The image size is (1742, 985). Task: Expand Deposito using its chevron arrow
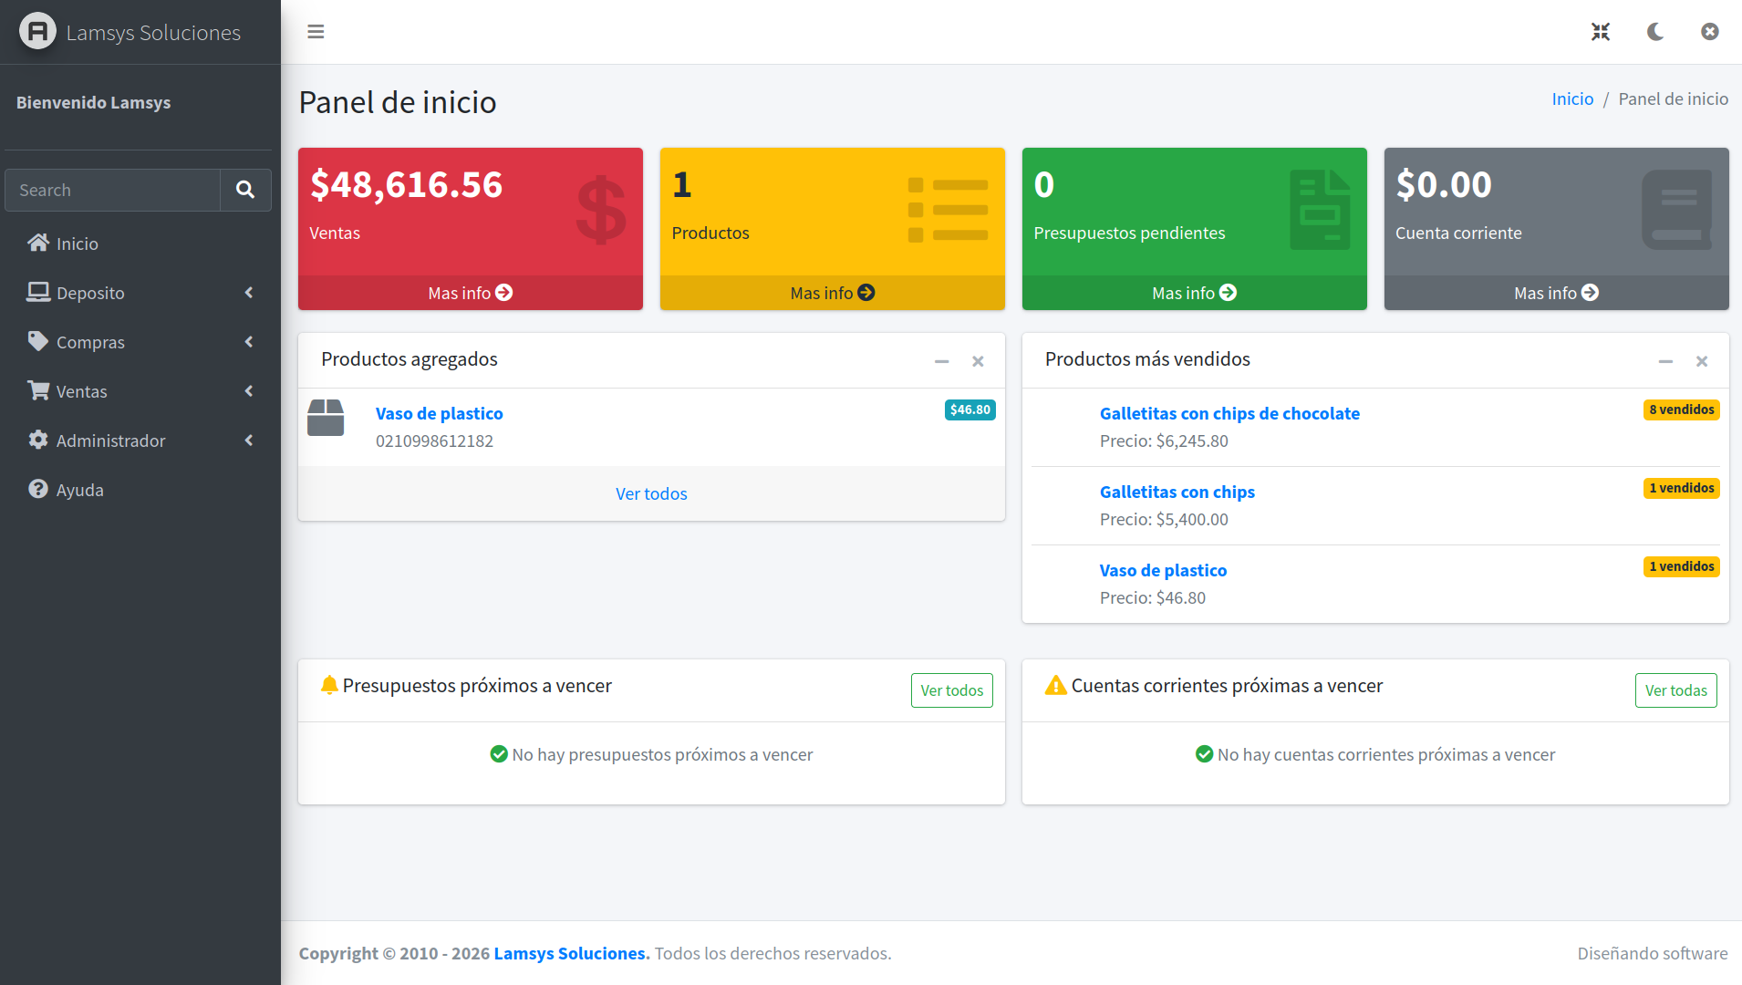tap(249, 293)
